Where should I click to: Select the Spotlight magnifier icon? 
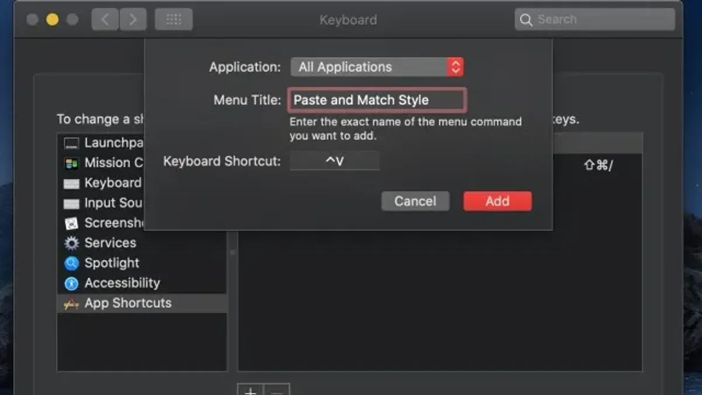pos(71,263)
